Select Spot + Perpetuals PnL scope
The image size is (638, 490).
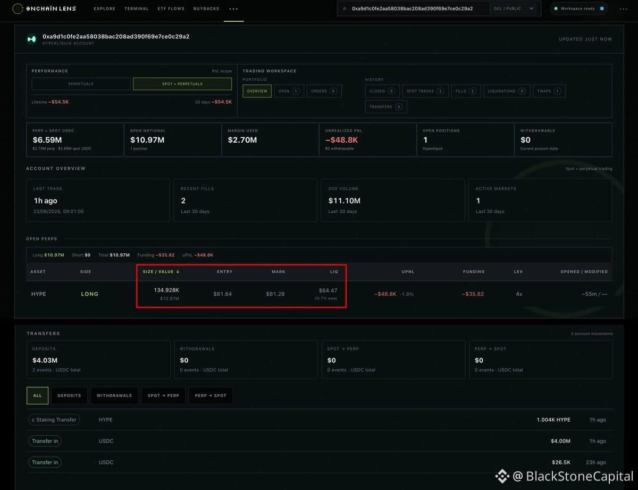182,84
